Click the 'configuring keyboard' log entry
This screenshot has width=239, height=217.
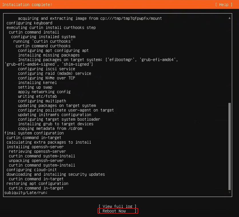pos(29,23)
